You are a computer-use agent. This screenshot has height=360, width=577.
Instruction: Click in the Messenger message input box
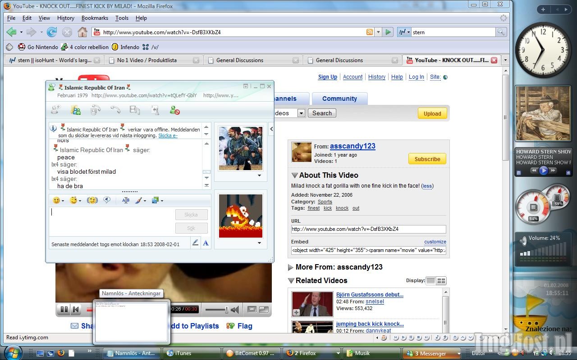click(x=112, y=221)
